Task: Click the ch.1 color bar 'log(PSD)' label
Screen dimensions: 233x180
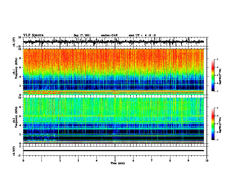Action: [x=220, y=77]
